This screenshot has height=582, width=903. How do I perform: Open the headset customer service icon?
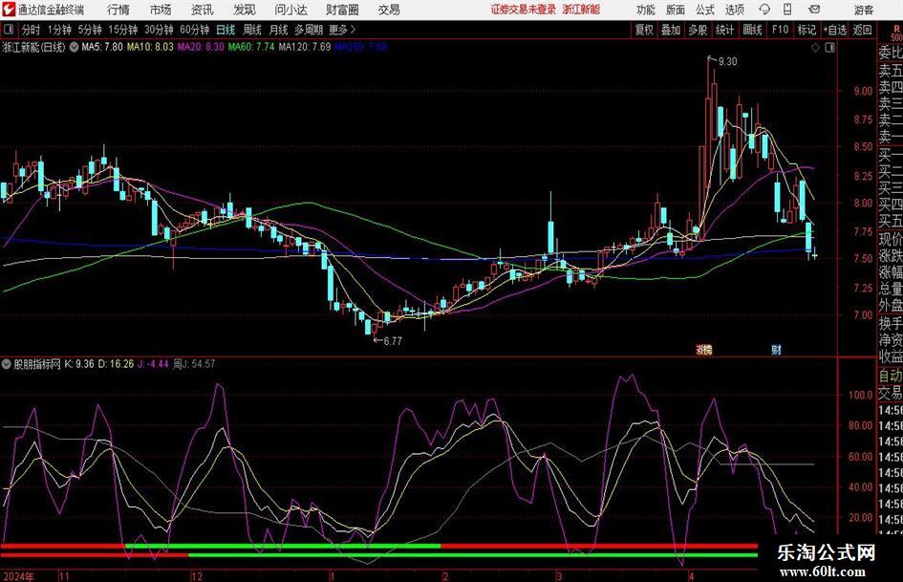[764, 10]
